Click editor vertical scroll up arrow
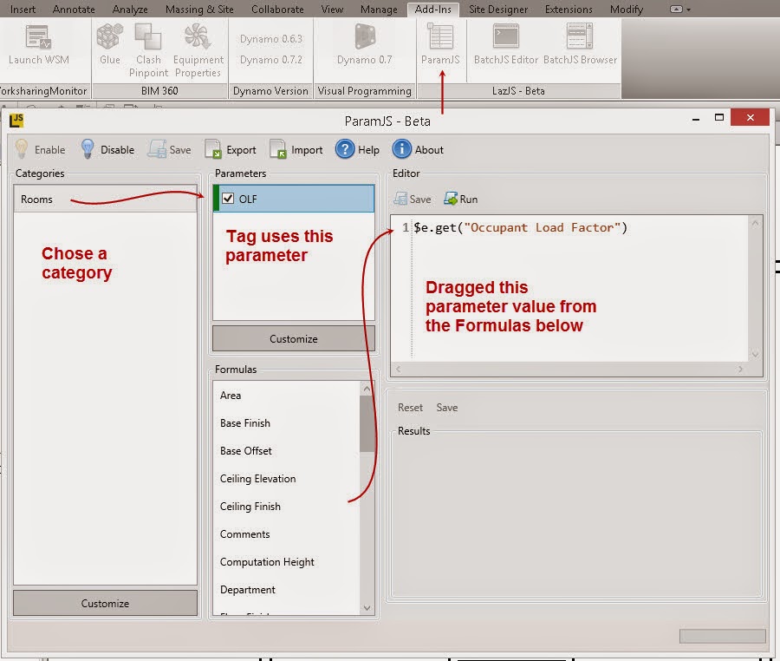This screenshot has height=661, width=780. pos(755,224)
